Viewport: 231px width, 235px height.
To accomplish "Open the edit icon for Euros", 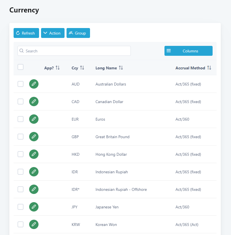I will click(34, 119).
